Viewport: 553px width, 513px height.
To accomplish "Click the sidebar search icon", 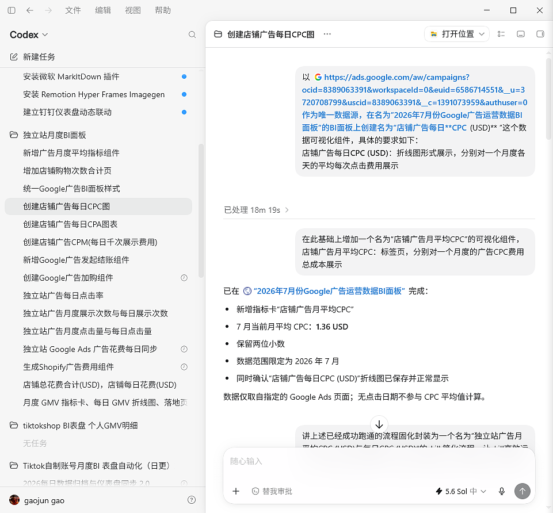I will click(x=192, y=35).
